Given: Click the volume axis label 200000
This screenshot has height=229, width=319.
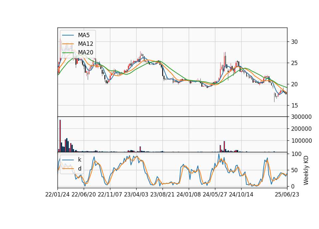Looking at the screenshot, I should click(301, 129).
